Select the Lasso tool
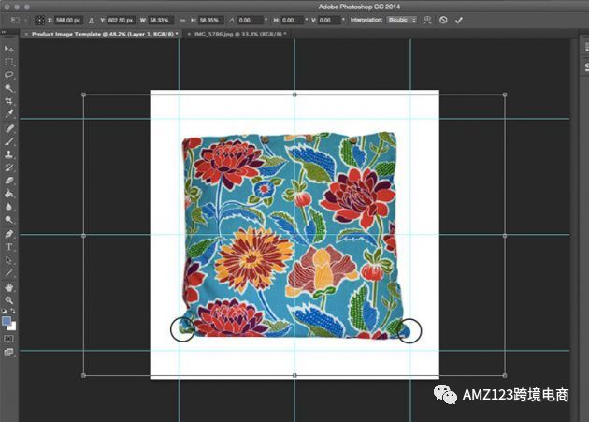 coord(9,75)
